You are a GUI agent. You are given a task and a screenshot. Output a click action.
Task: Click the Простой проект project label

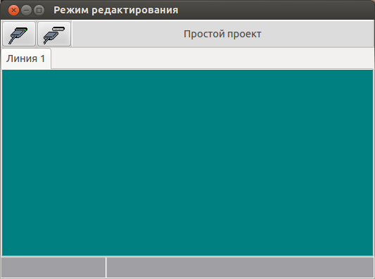pos(222,34)
